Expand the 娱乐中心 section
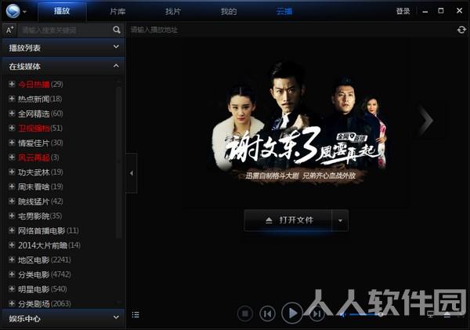Viewport: 470px width, 330px height. click(63, 318)
